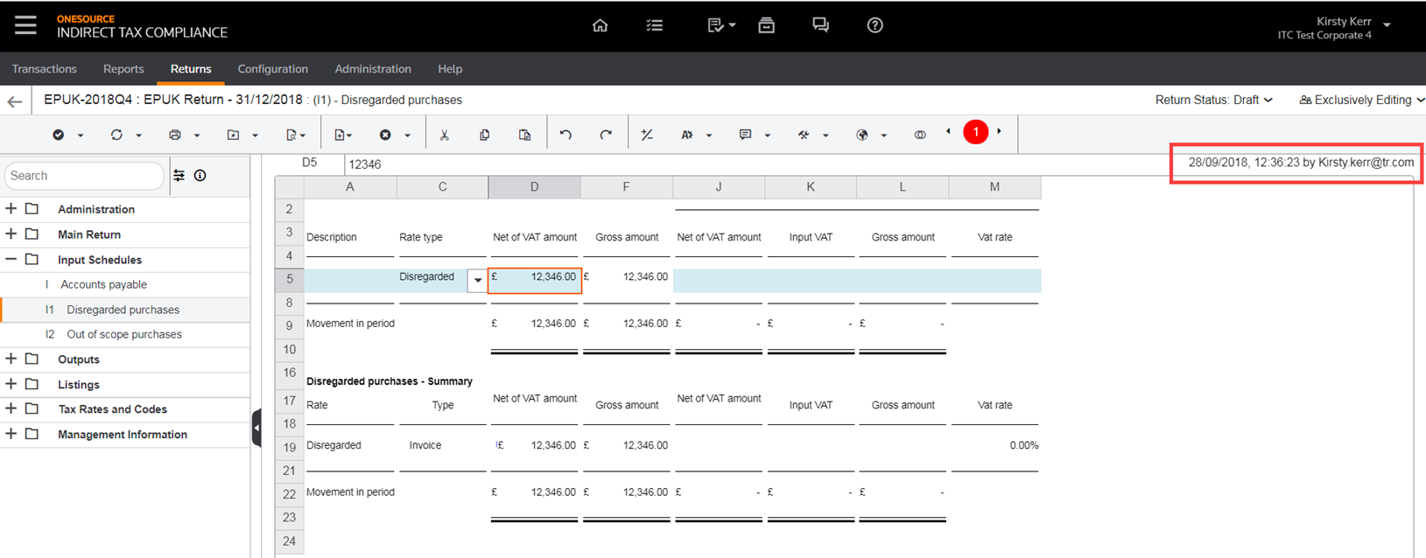This screenshot has width=1426, height=558.
Task: Open Disregarded rate type dropdown in row 5
Action: click(x=477, y=280)
